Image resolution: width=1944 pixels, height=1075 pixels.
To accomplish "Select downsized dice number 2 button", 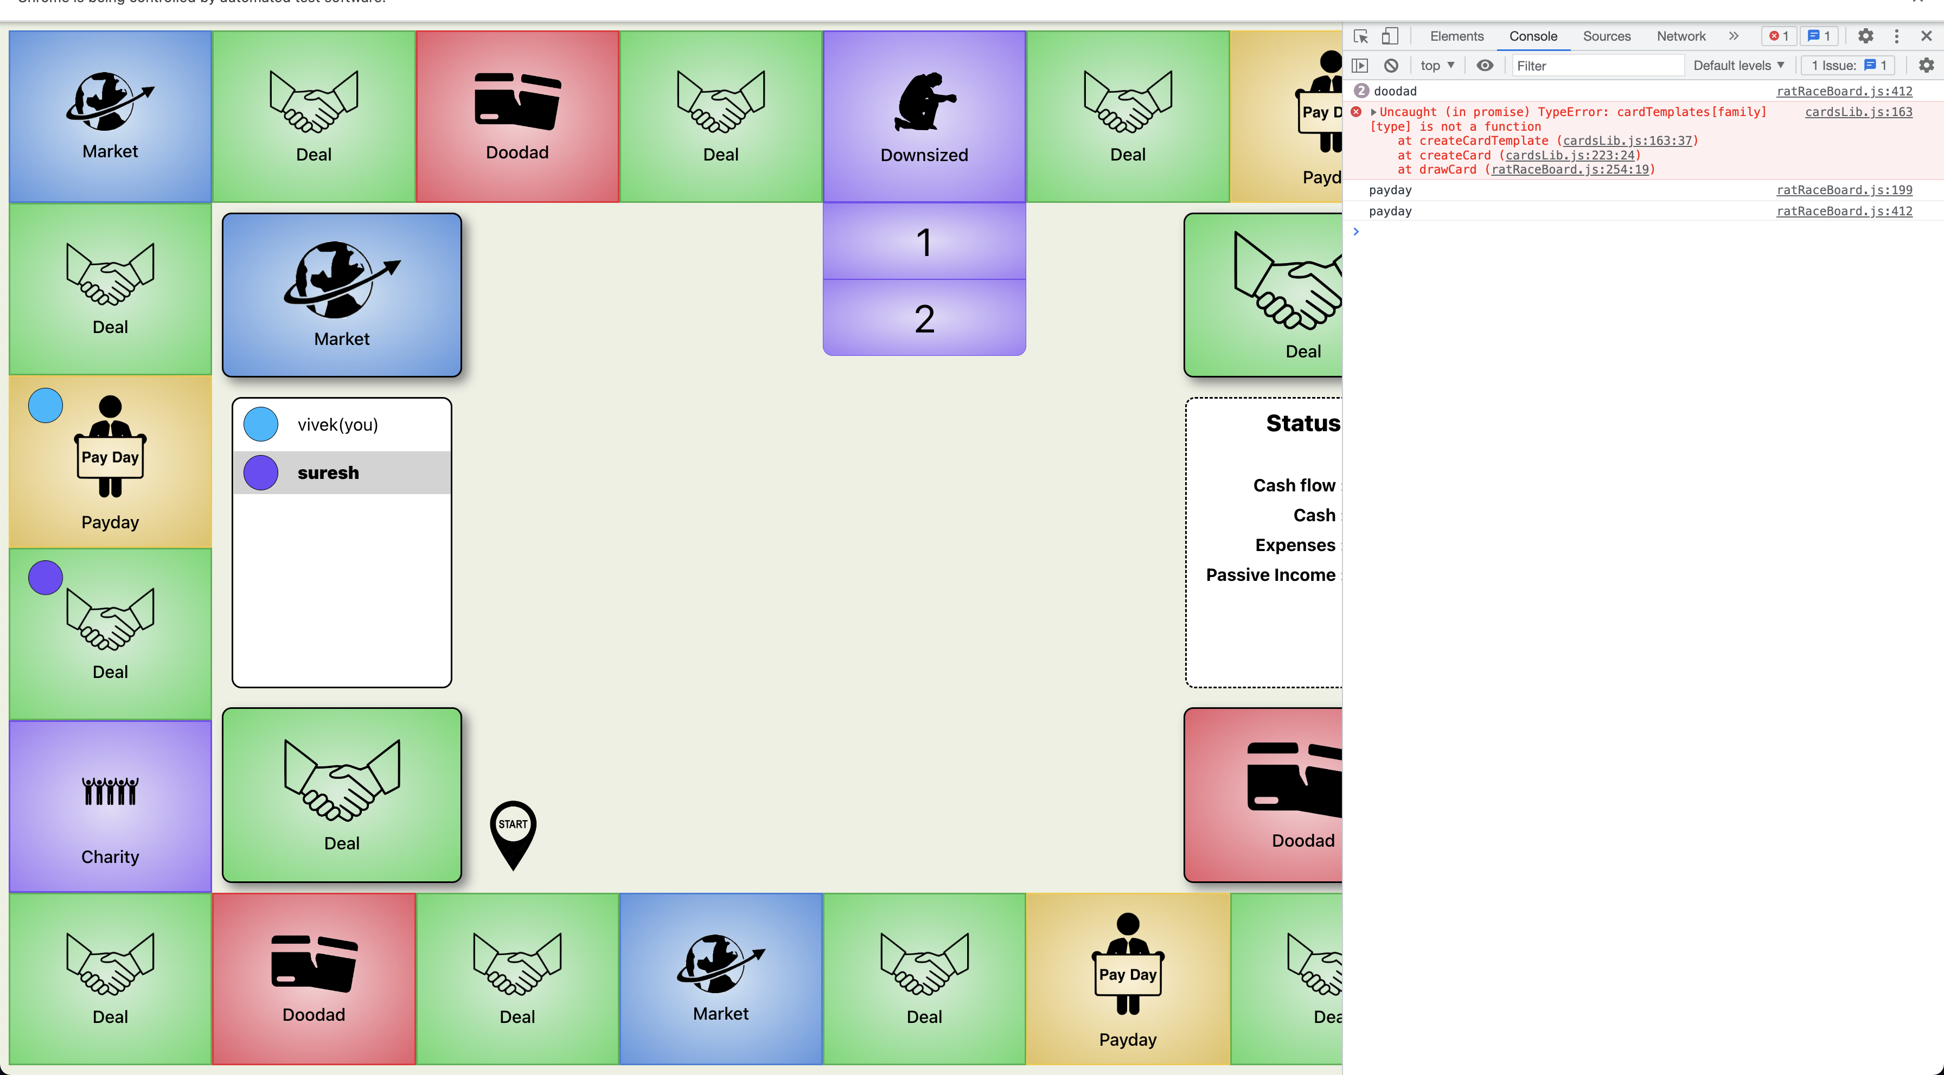I will pos(924,318).
